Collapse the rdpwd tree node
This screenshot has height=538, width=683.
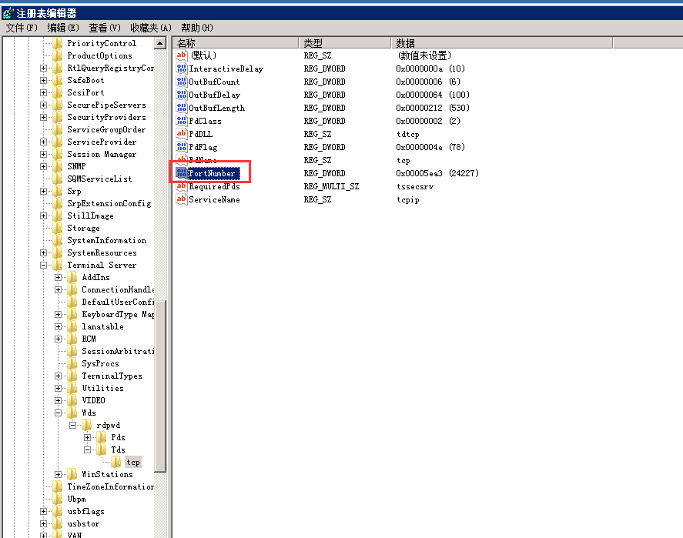73,425
